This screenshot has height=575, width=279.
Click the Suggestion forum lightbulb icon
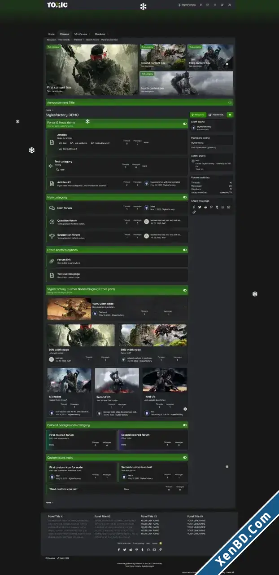[52, 235]
